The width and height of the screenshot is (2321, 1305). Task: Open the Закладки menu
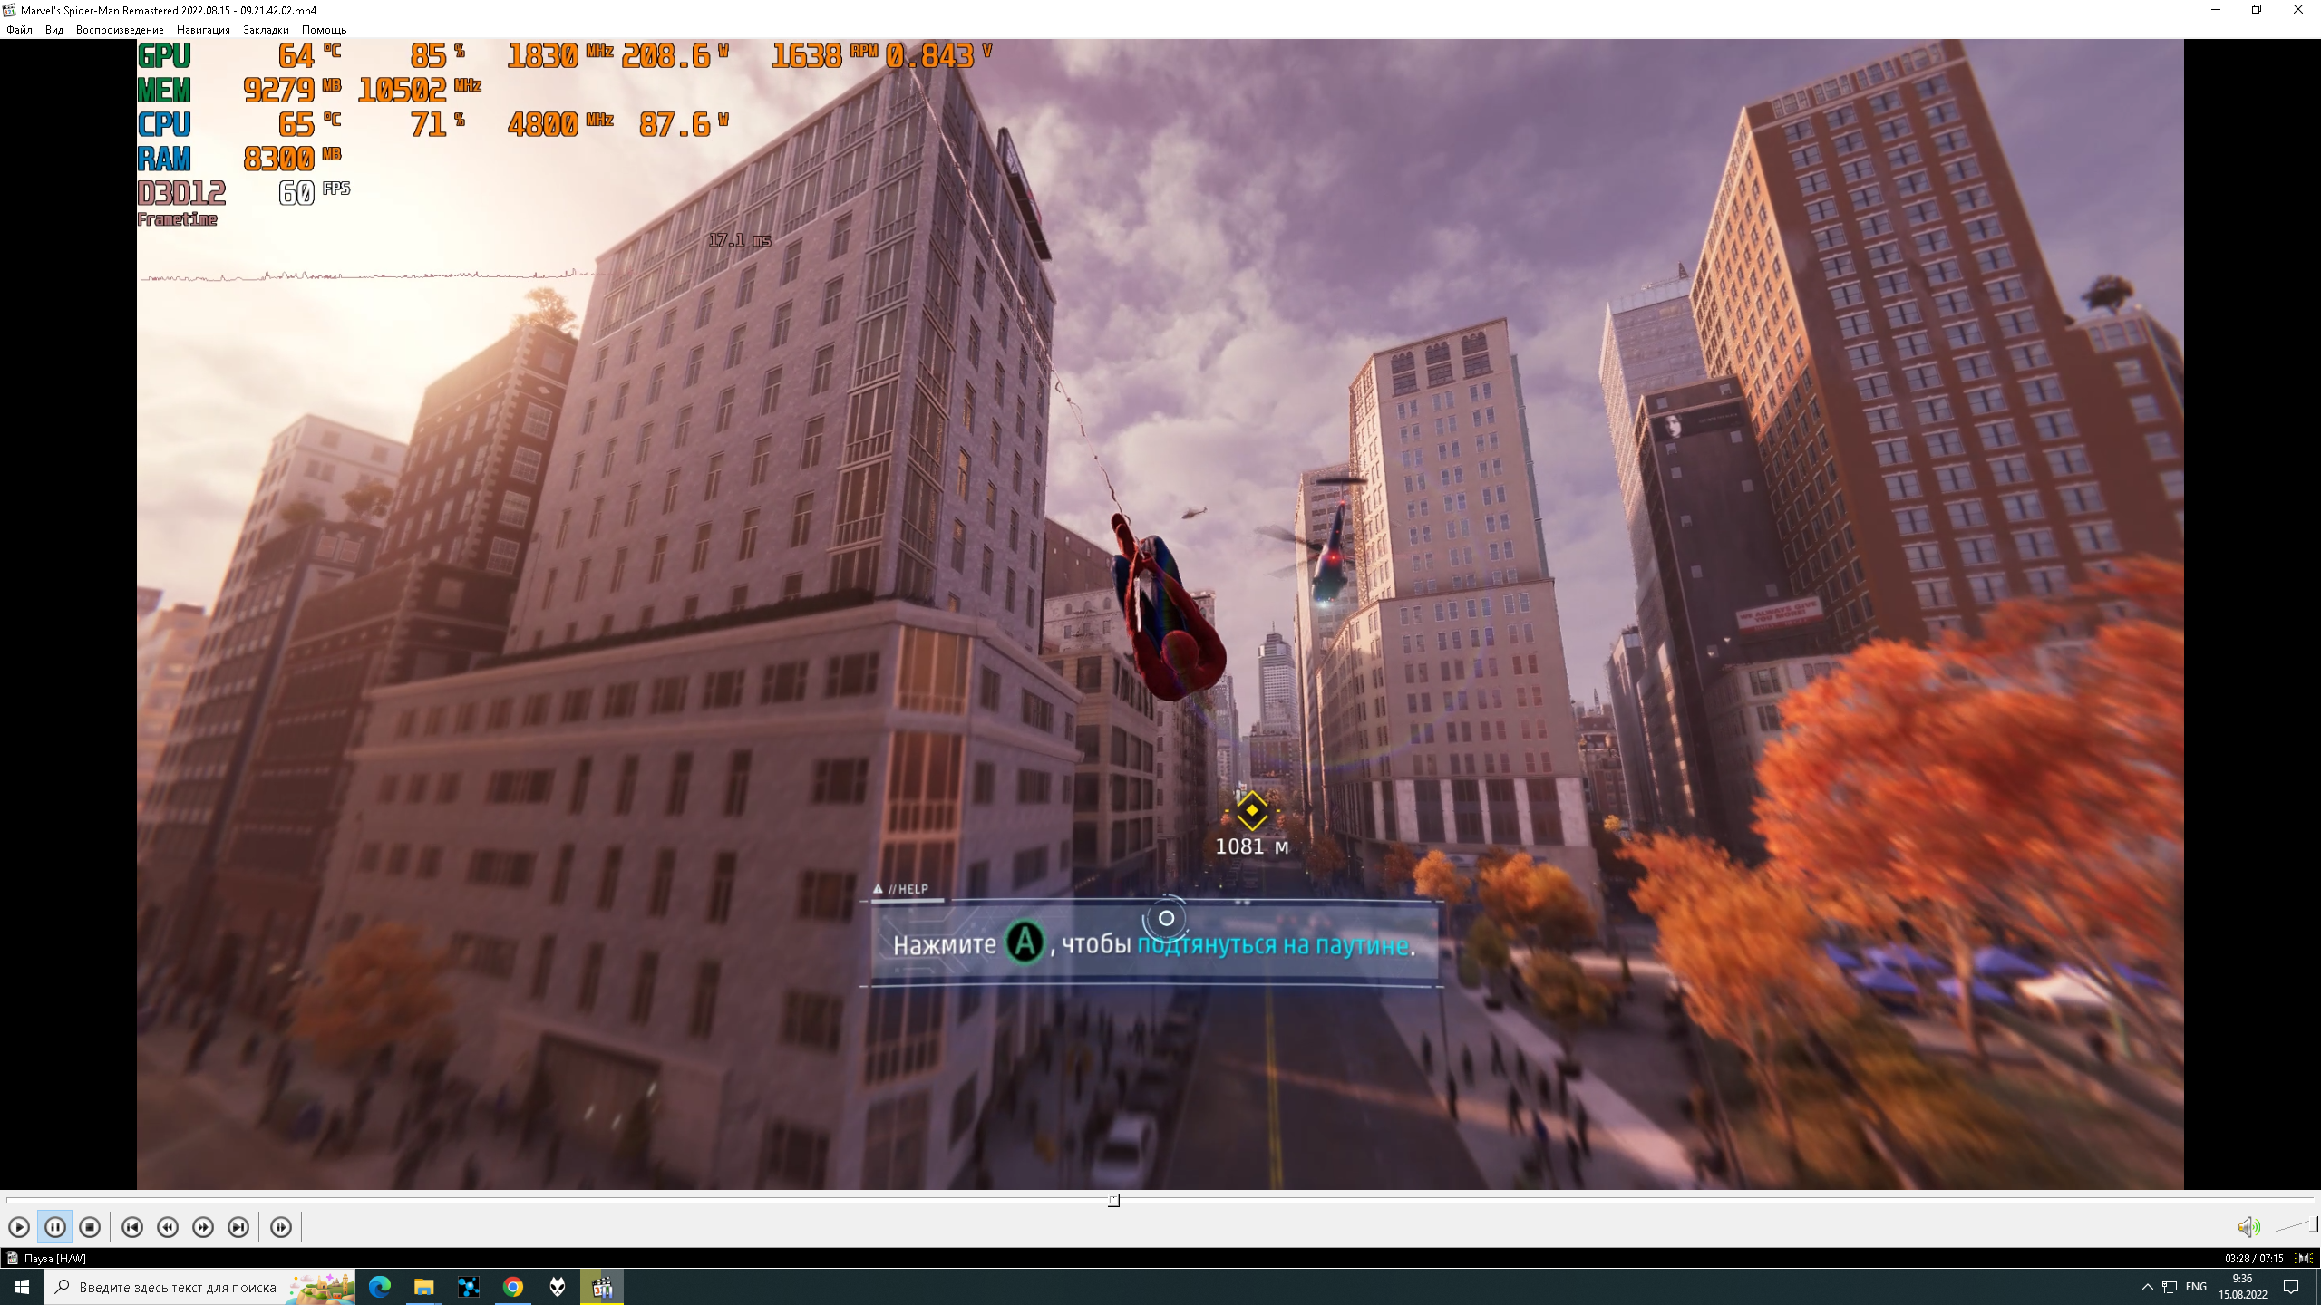point(266,30)
